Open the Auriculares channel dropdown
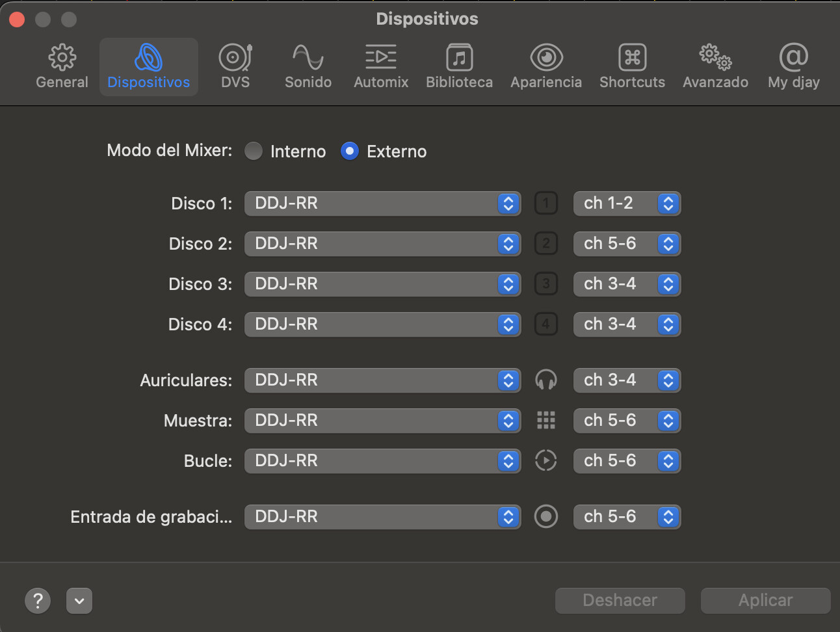The width and height of the screenshot is (840, 632). click(627, 380)
